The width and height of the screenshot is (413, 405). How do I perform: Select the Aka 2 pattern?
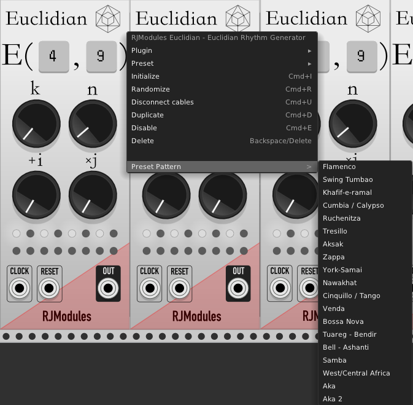[x=365, y=399]
